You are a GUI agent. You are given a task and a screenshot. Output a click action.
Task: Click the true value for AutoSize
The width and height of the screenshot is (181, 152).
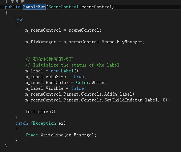(x=79, y=77)
